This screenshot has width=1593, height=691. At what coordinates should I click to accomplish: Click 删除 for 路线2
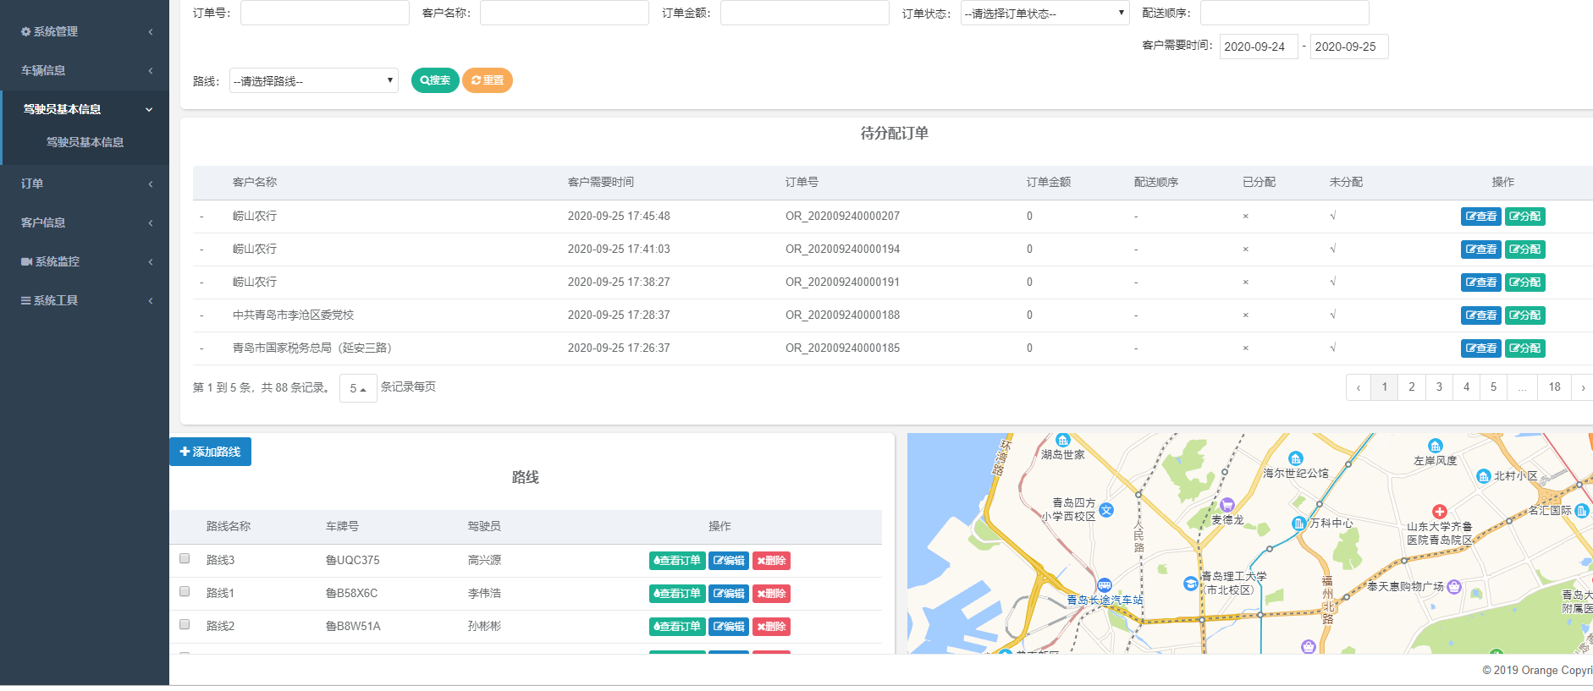pos(770,627)
